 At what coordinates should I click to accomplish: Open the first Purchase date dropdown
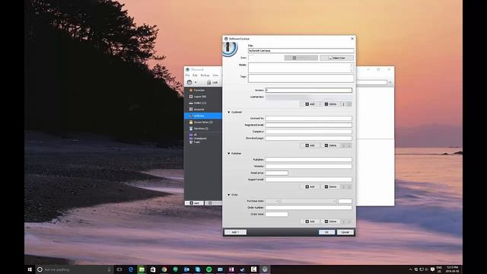point(272,201)
